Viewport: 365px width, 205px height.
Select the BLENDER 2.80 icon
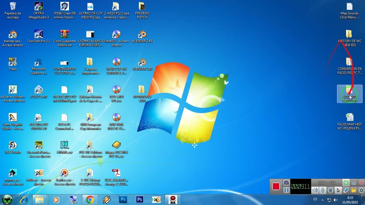(142, 64)
